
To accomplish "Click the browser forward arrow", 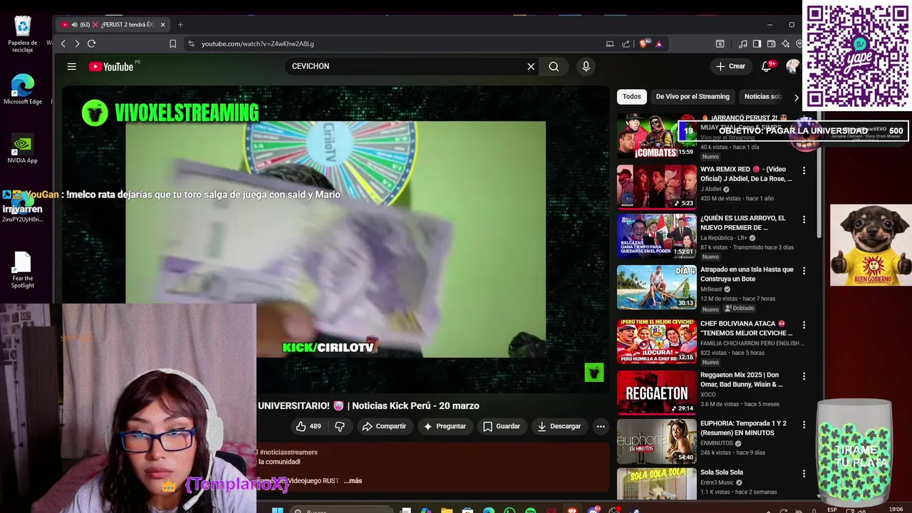I will click(77, 43).
